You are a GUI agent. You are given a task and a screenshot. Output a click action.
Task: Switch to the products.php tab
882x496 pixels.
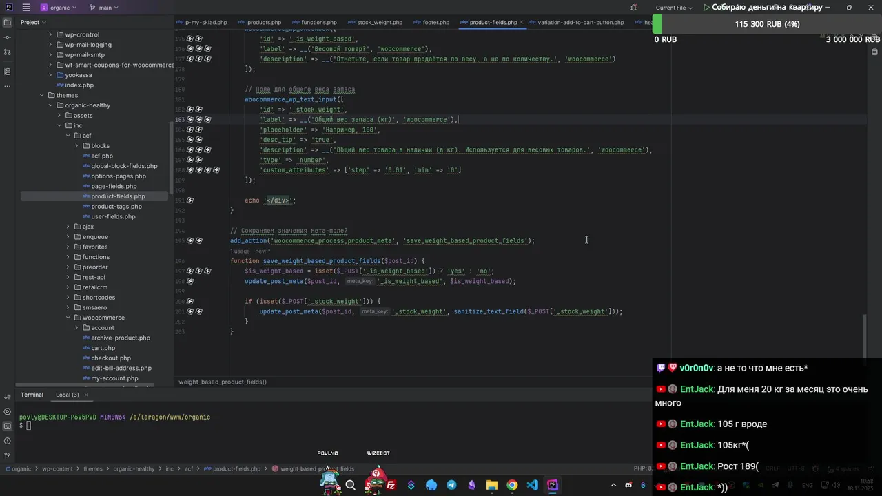click(260, 23)
